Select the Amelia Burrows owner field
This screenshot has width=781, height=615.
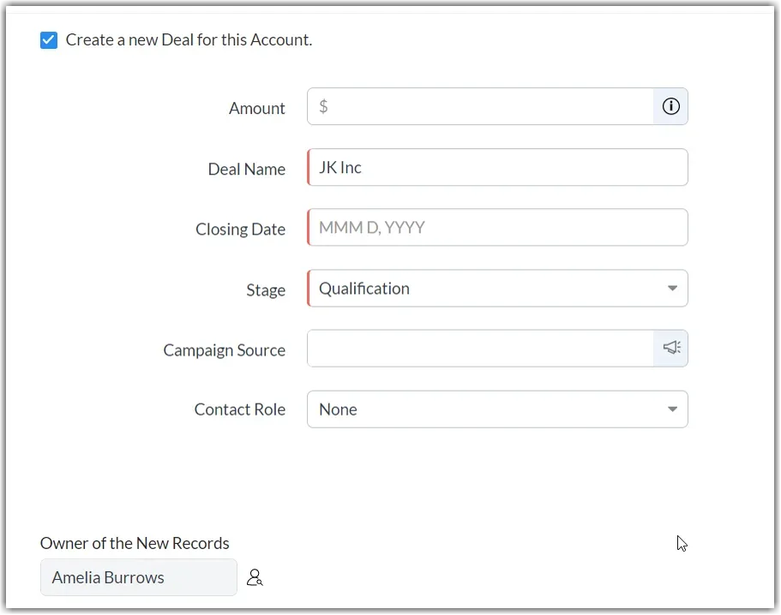[139, 577]
